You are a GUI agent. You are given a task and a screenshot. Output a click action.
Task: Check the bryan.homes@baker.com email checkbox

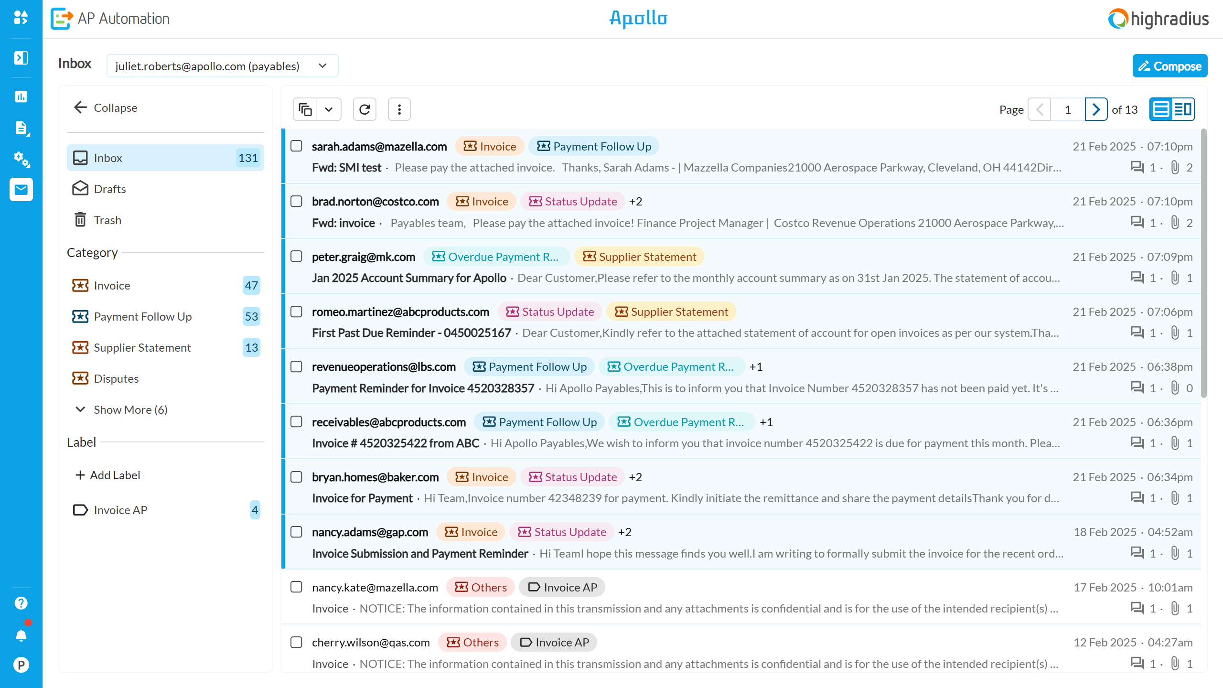tap(296, 477)
